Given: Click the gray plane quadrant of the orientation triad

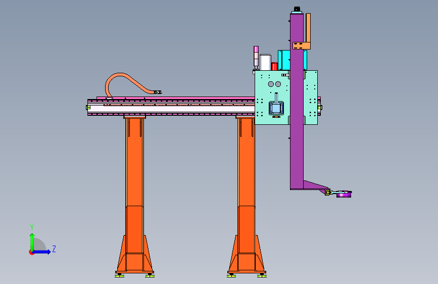Looking at the screenshot, I should pos(40,245).
